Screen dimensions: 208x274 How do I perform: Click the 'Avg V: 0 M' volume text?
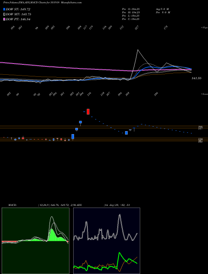coord(162,9)
